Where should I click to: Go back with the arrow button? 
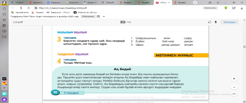(13, 8)
